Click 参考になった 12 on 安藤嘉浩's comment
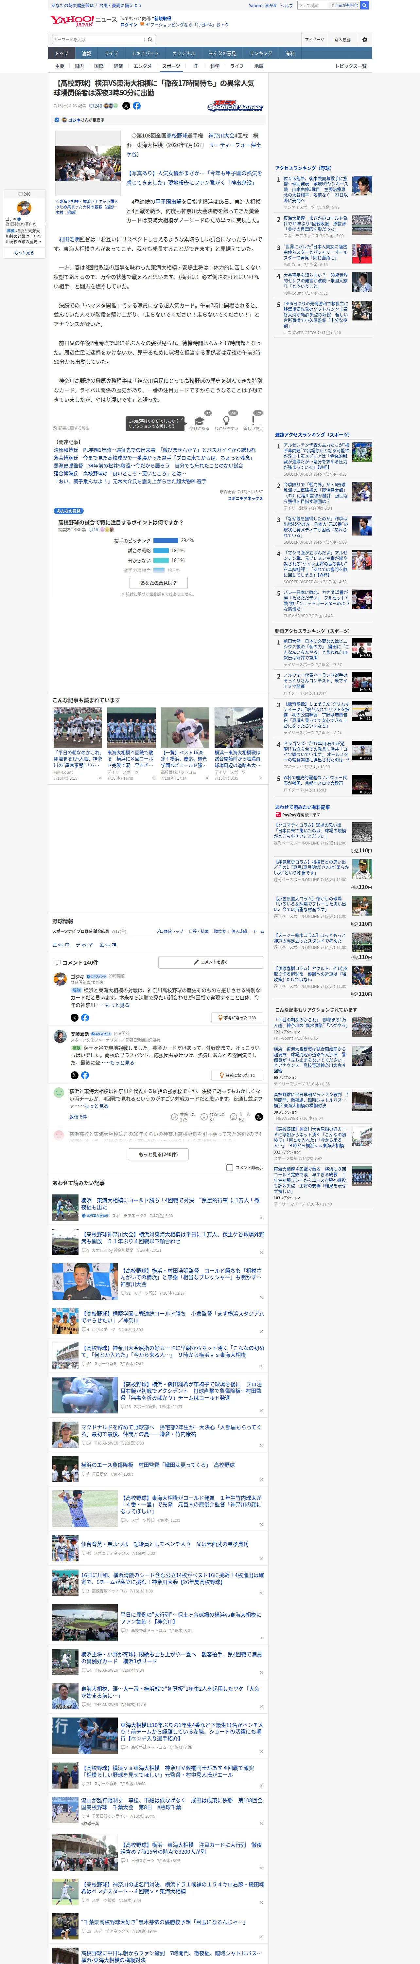 238,1075
